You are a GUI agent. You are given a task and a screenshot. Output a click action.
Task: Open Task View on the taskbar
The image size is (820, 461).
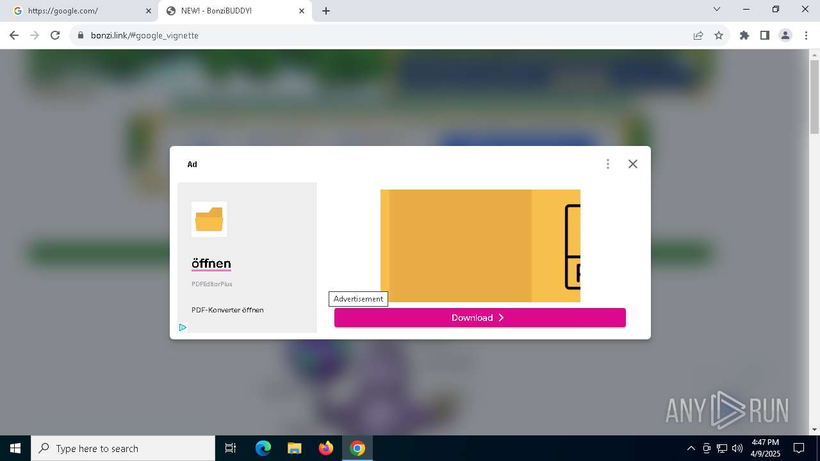click(x=231, y=448)
